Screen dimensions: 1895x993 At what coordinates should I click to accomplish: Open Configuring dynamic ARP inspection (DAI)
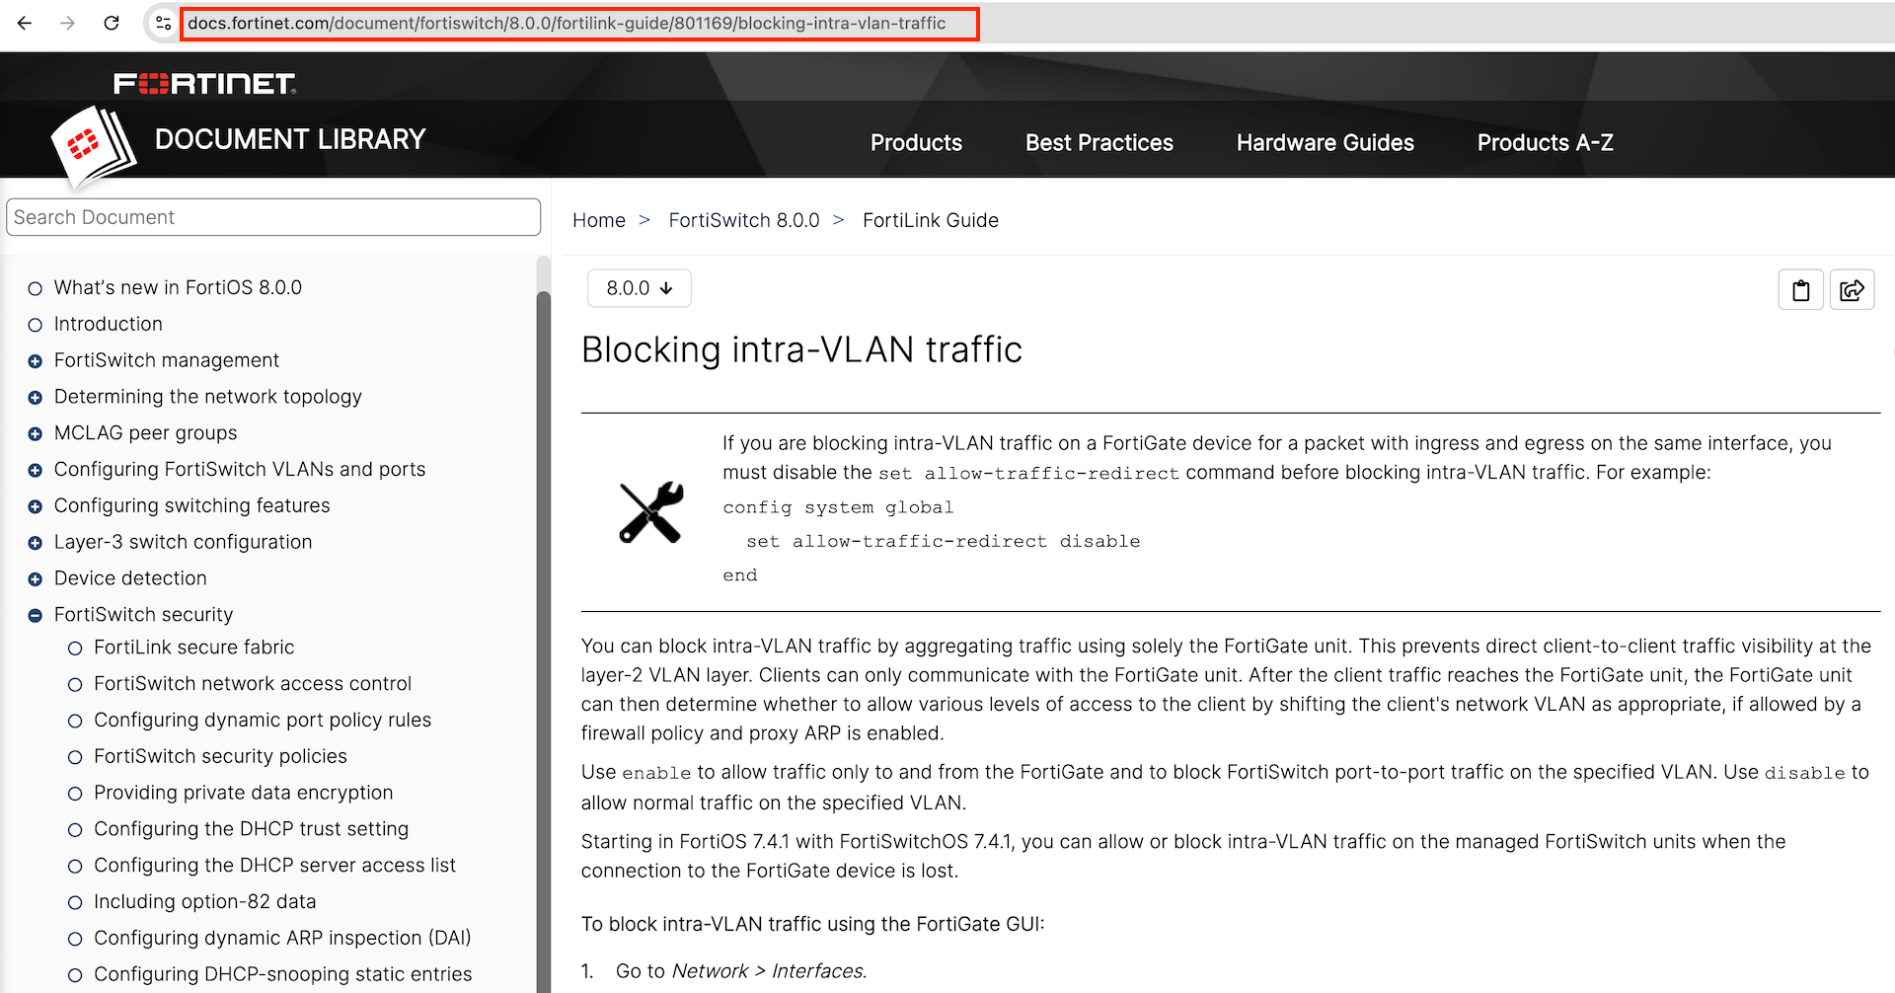(282, 938)
